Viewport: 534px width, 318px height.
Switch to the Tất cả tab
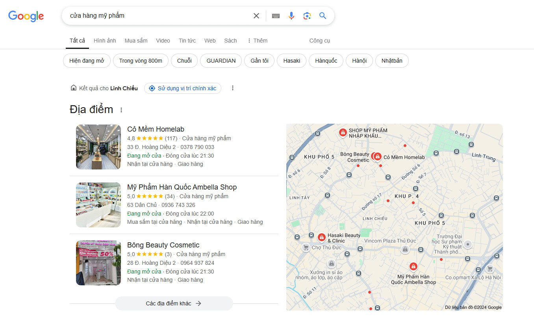(x=77, y=41)
